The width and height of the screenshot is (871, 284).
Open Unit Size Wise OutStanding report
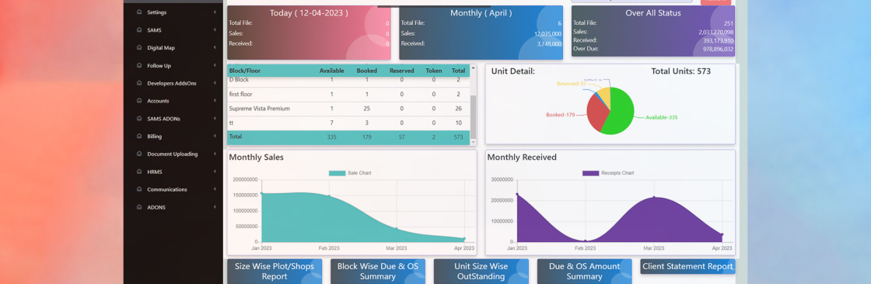point(481,272)
